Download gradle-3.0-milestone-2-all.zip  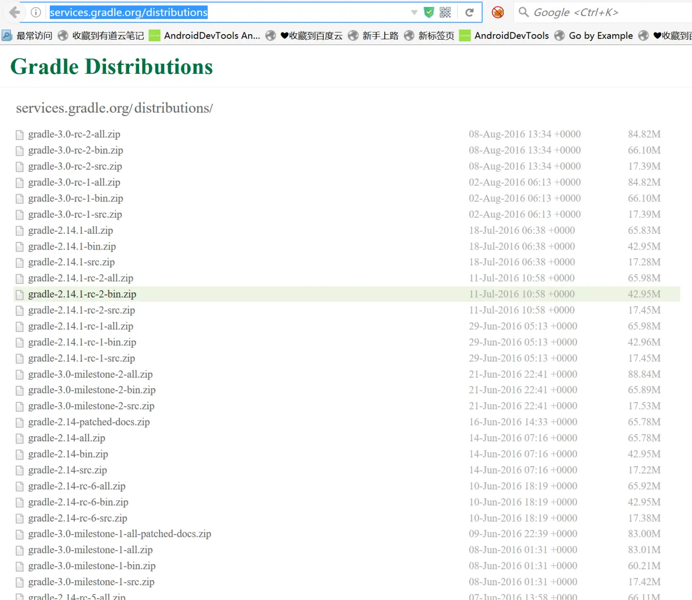pyautogui.click(x=90, y=374)
